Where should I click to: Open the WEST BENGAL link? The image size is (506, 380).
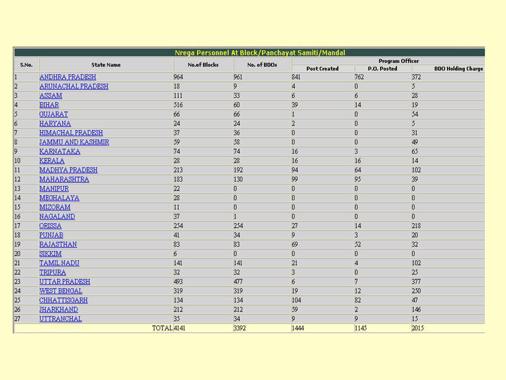(x=61, y=291)
